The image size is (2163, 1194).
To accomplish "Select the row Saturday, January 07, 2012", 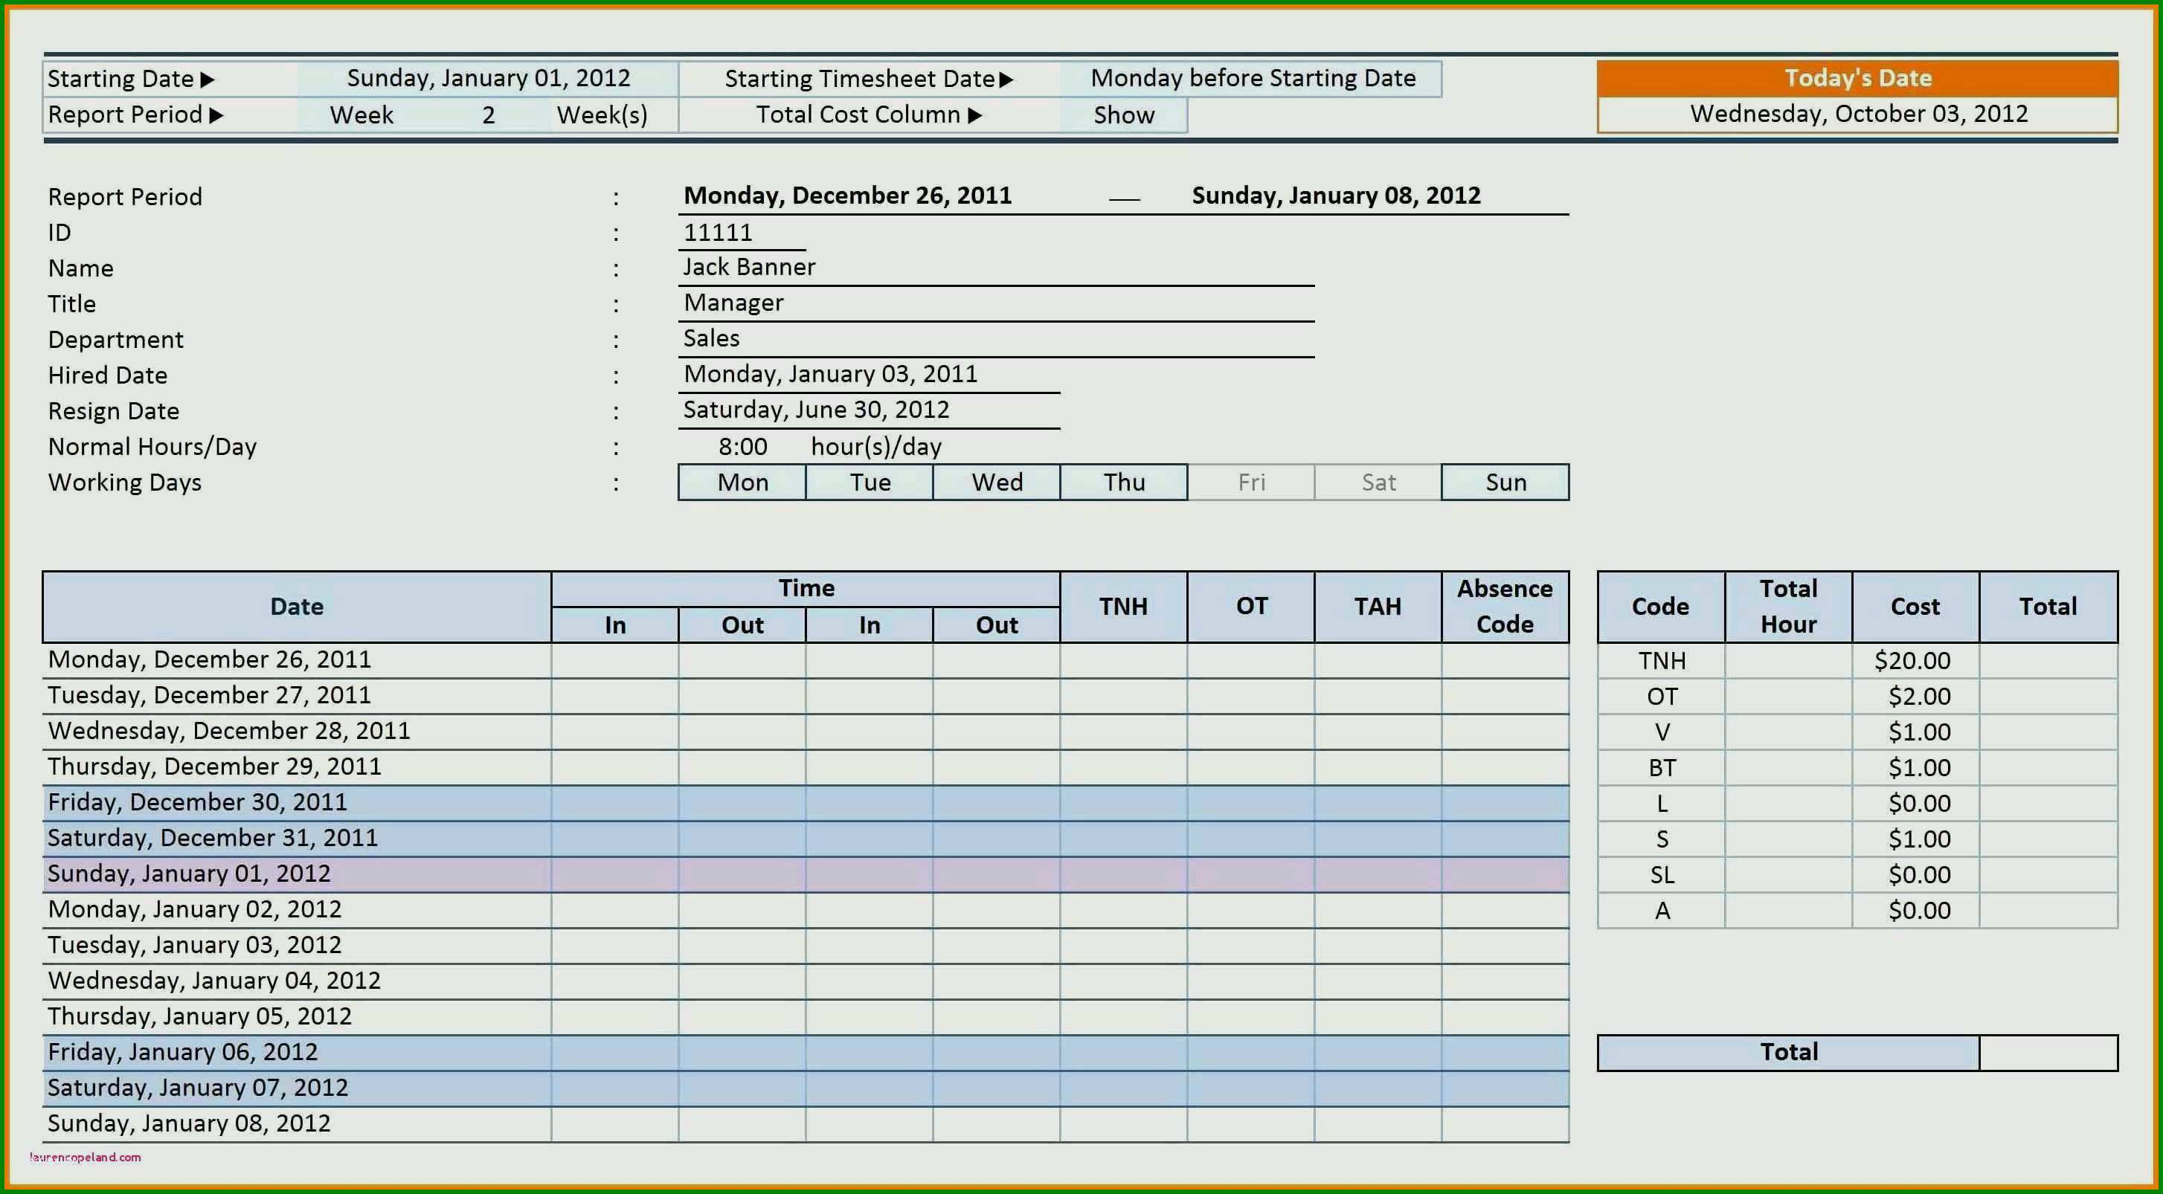I will [806, 1088].
